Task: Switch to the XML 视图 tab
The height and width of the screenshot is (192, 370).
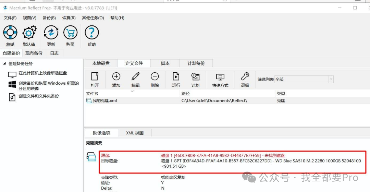Action: [x=135, y=133]
